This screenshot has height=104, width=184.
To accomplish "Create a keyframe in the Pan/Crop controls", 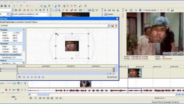I will click(x=39, y=77).
